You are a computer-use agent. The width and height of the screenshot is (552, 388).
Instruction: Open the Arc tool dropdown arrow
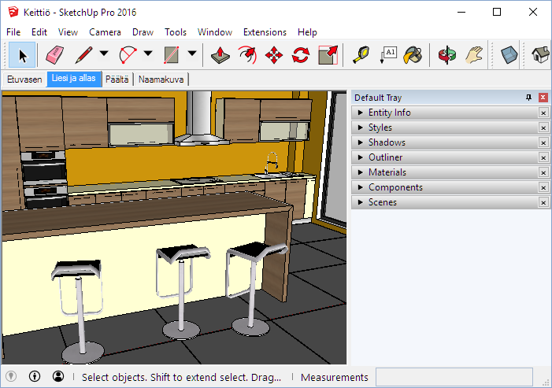(148, 54)
